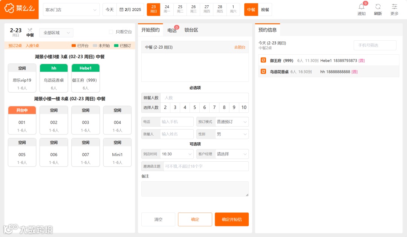
Task: Select the hh 鸟语花香桌 table card
Action: (54, 78)
